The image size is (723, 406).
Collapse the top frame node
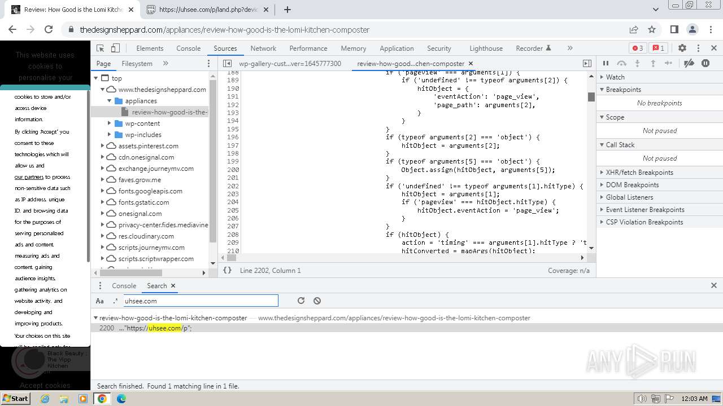point(96,78)
